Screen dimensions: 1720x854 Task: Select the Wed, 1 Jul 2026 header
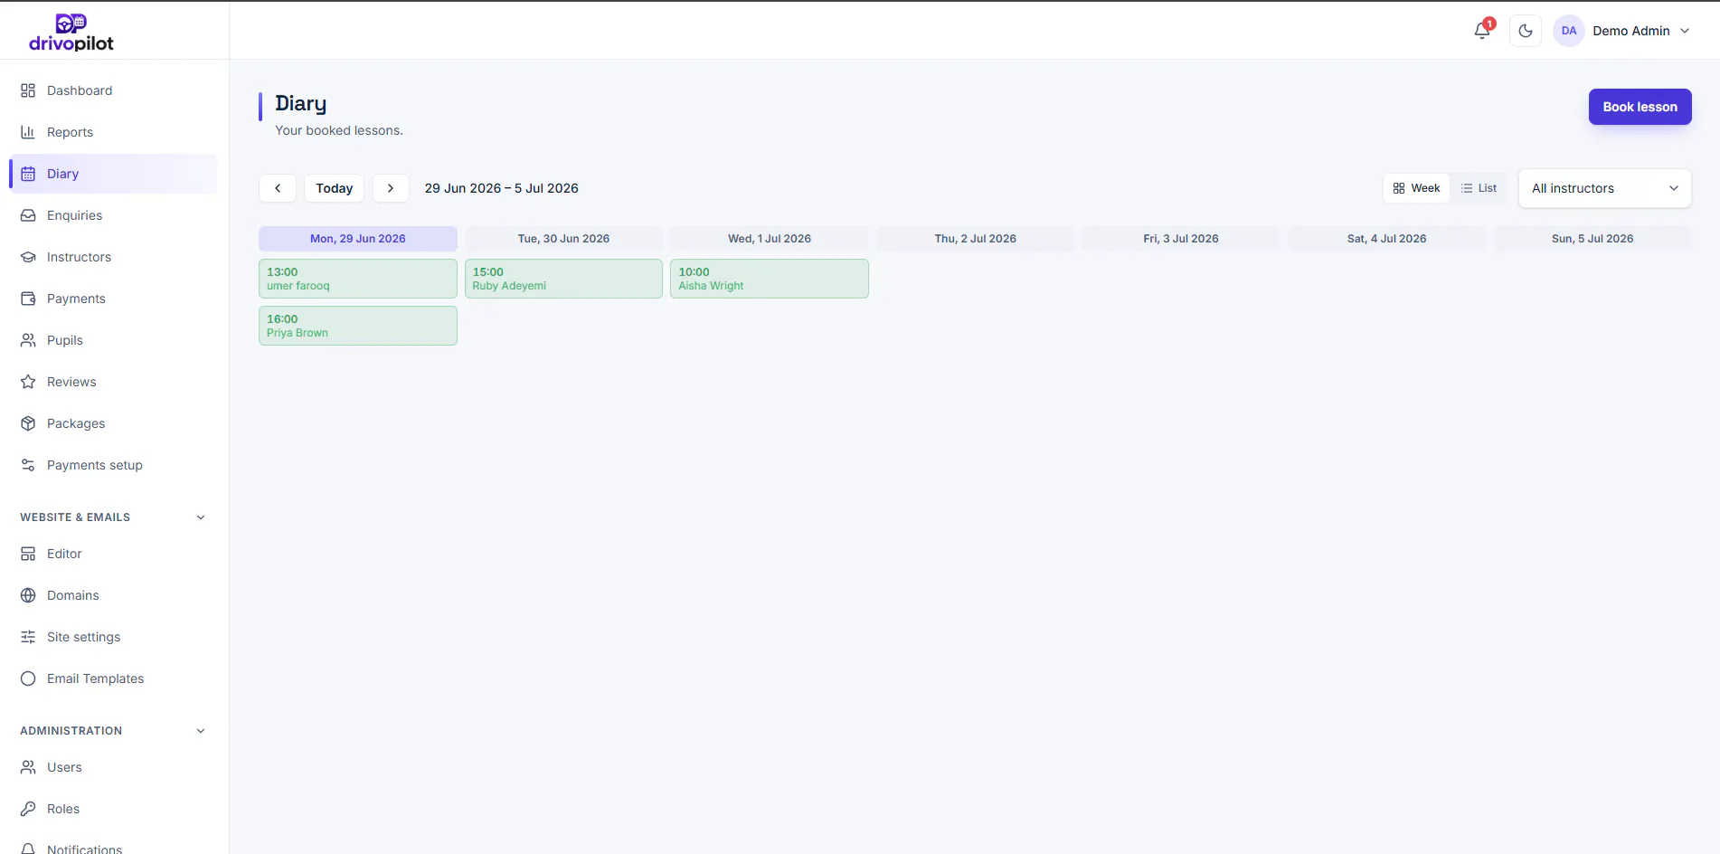(x=770, y=239)
